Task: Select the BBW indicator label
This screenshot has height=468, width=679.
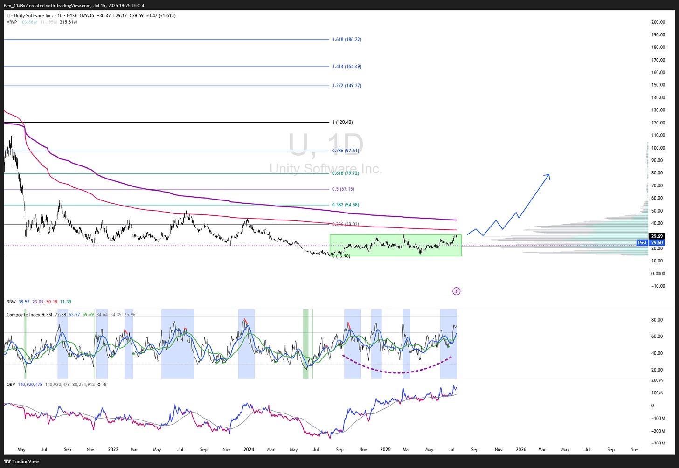Action: click(11, 302)
